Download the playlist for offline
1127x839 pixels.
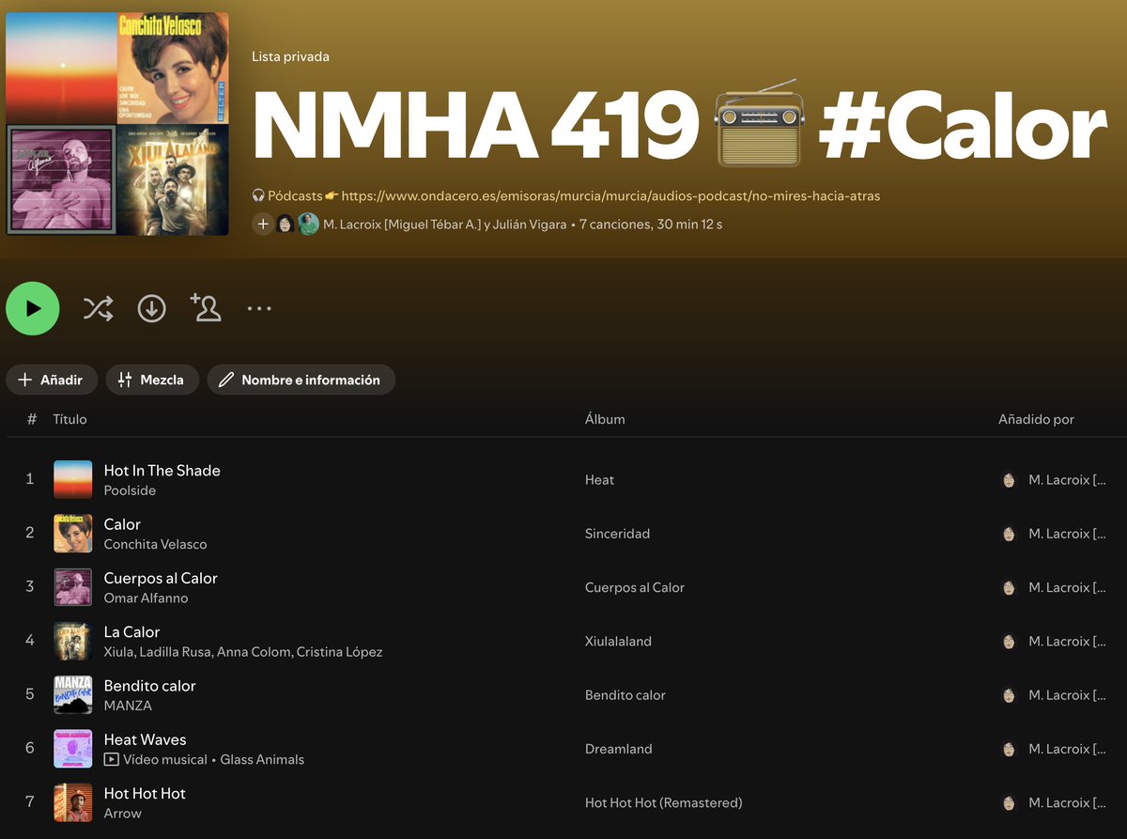pyautogui.click(x=151, y=308)
